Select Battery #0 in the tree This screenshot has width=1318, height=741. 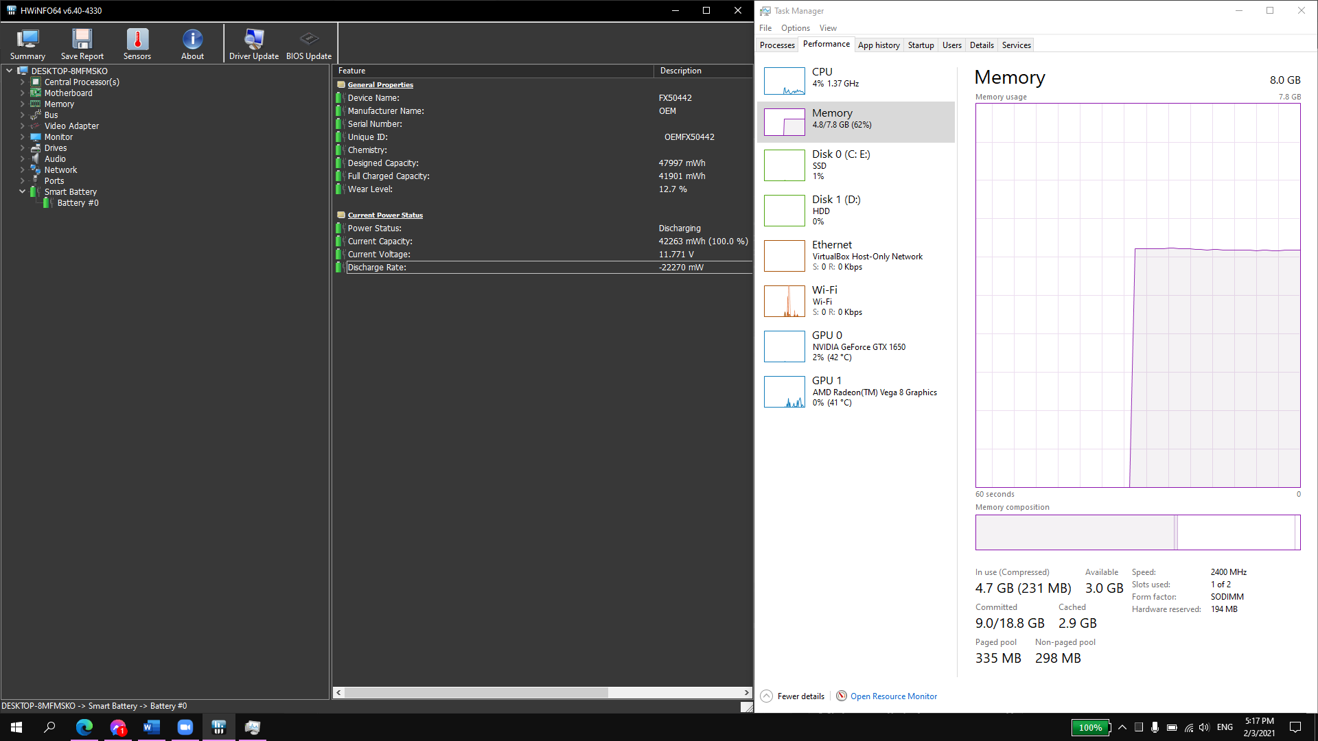pos(78,203)
